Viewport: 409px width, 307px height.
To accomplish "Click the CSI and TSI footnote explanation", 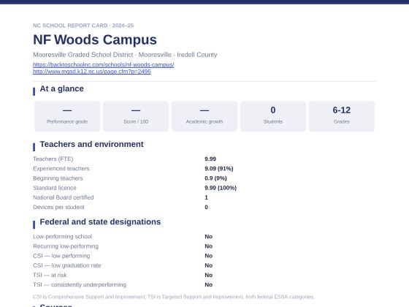I will pyautogui.click(x=174, y=297).
